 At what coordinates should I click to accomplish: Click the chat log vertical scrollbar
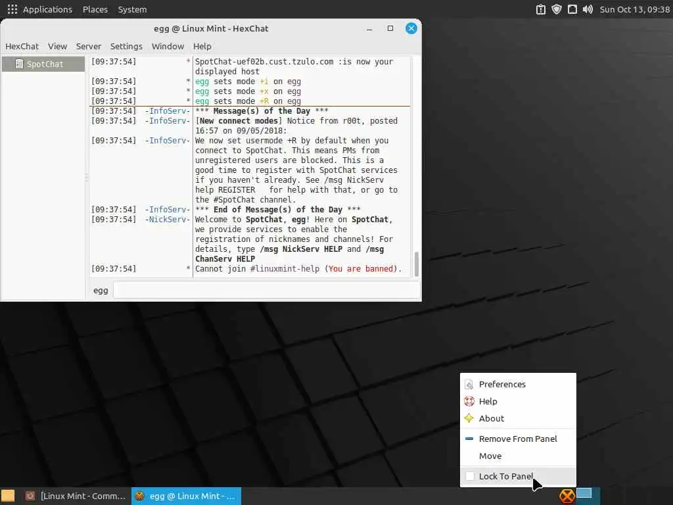click(x=416, y=264)
